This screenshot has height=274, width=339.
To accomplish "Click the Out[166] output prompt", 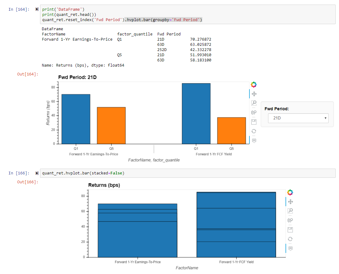I will point(28,182).
